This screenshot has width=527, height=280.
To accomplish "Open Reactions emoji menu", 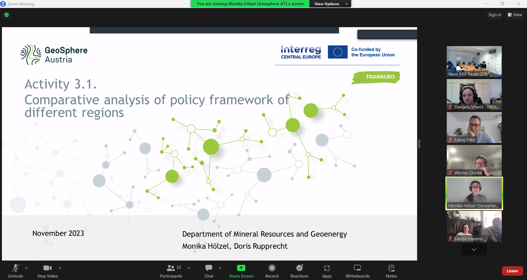I will (x=299, y=271).
